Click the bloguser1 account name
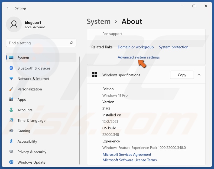Image resolution: width=214 pixels, height=169 pixels. (x=33, y=23)
